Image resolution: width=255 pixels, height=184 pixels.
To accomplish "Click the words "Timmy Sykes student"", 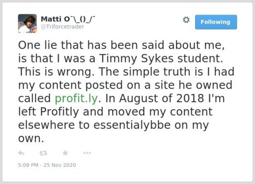I will coord(161,59).
